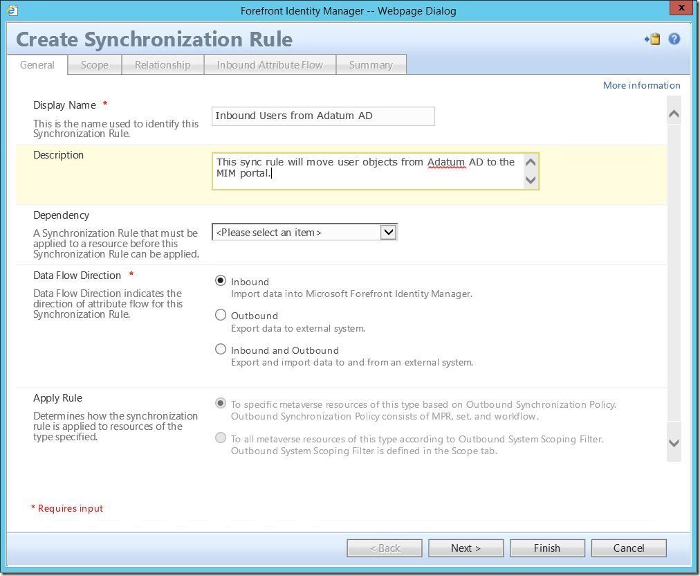Click the page scroll down arrow
Screen dimensions: 700x576
[x=674, y=443]
